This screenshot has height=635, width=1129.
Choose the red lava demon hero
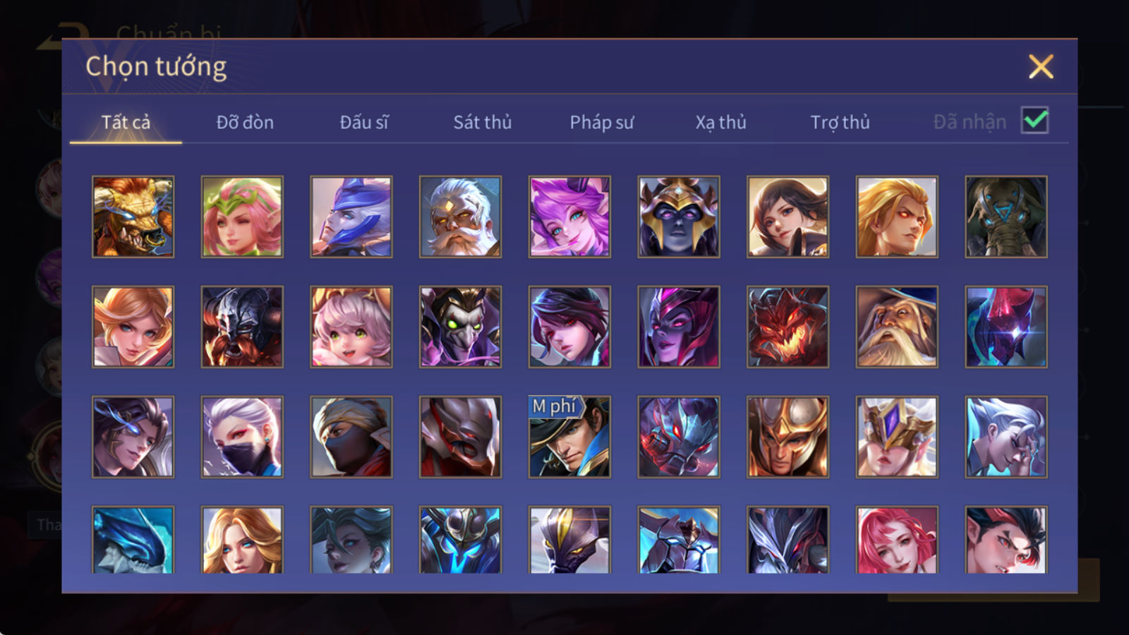(x=788, y=327)
